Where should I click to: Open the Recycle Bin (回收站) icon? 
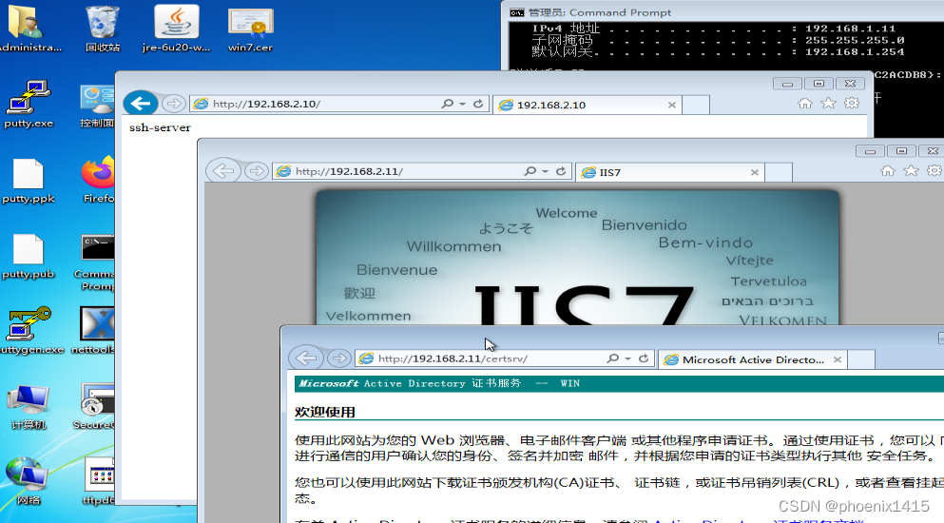tap(103, 29)
